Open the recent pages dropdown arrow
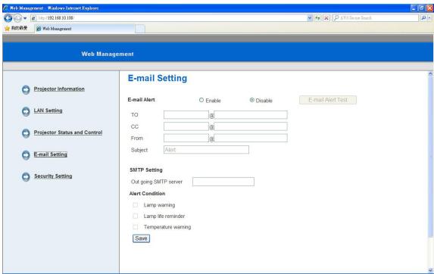The image size is (434, 274). point(25,18)
